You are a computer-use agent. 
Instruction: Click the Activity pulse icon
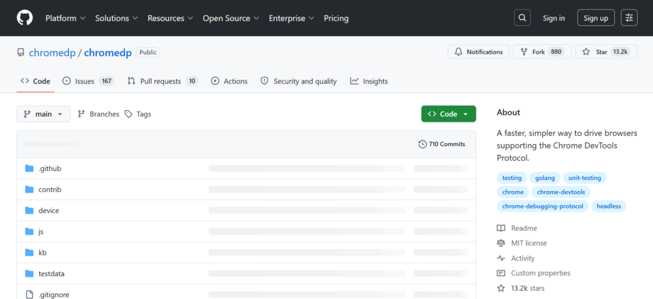(501, 258)
